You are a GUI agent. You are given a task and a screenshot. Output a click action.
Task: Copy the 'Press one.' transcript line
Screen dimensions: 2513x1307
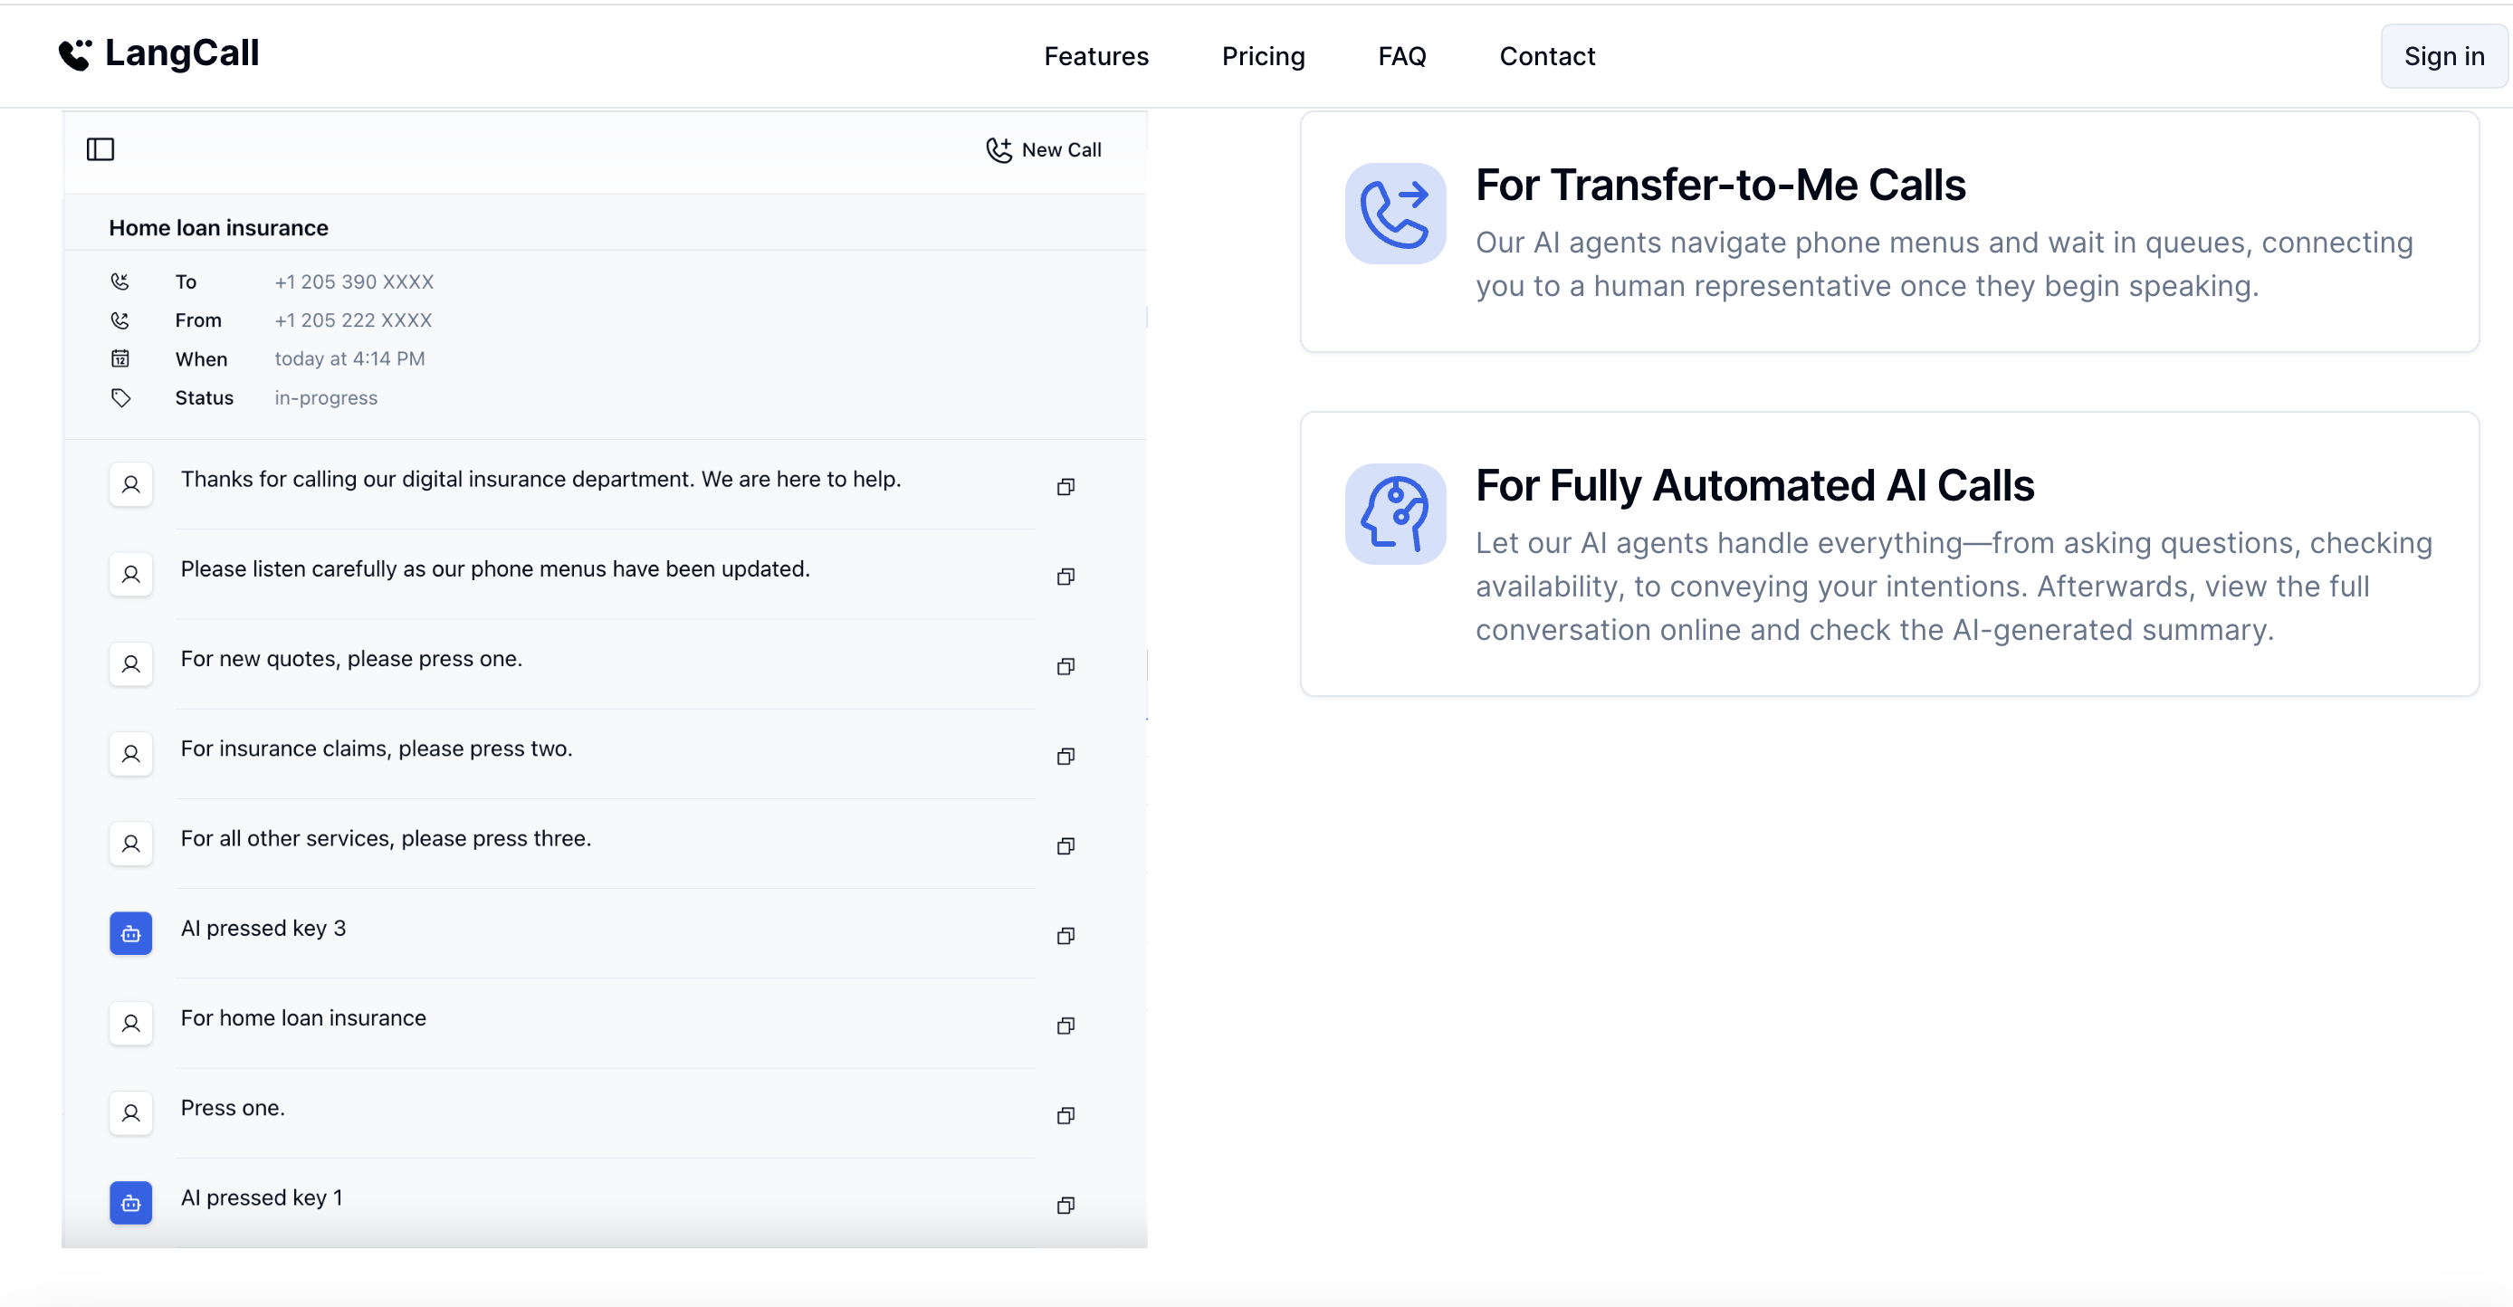pos(1065,1115)
